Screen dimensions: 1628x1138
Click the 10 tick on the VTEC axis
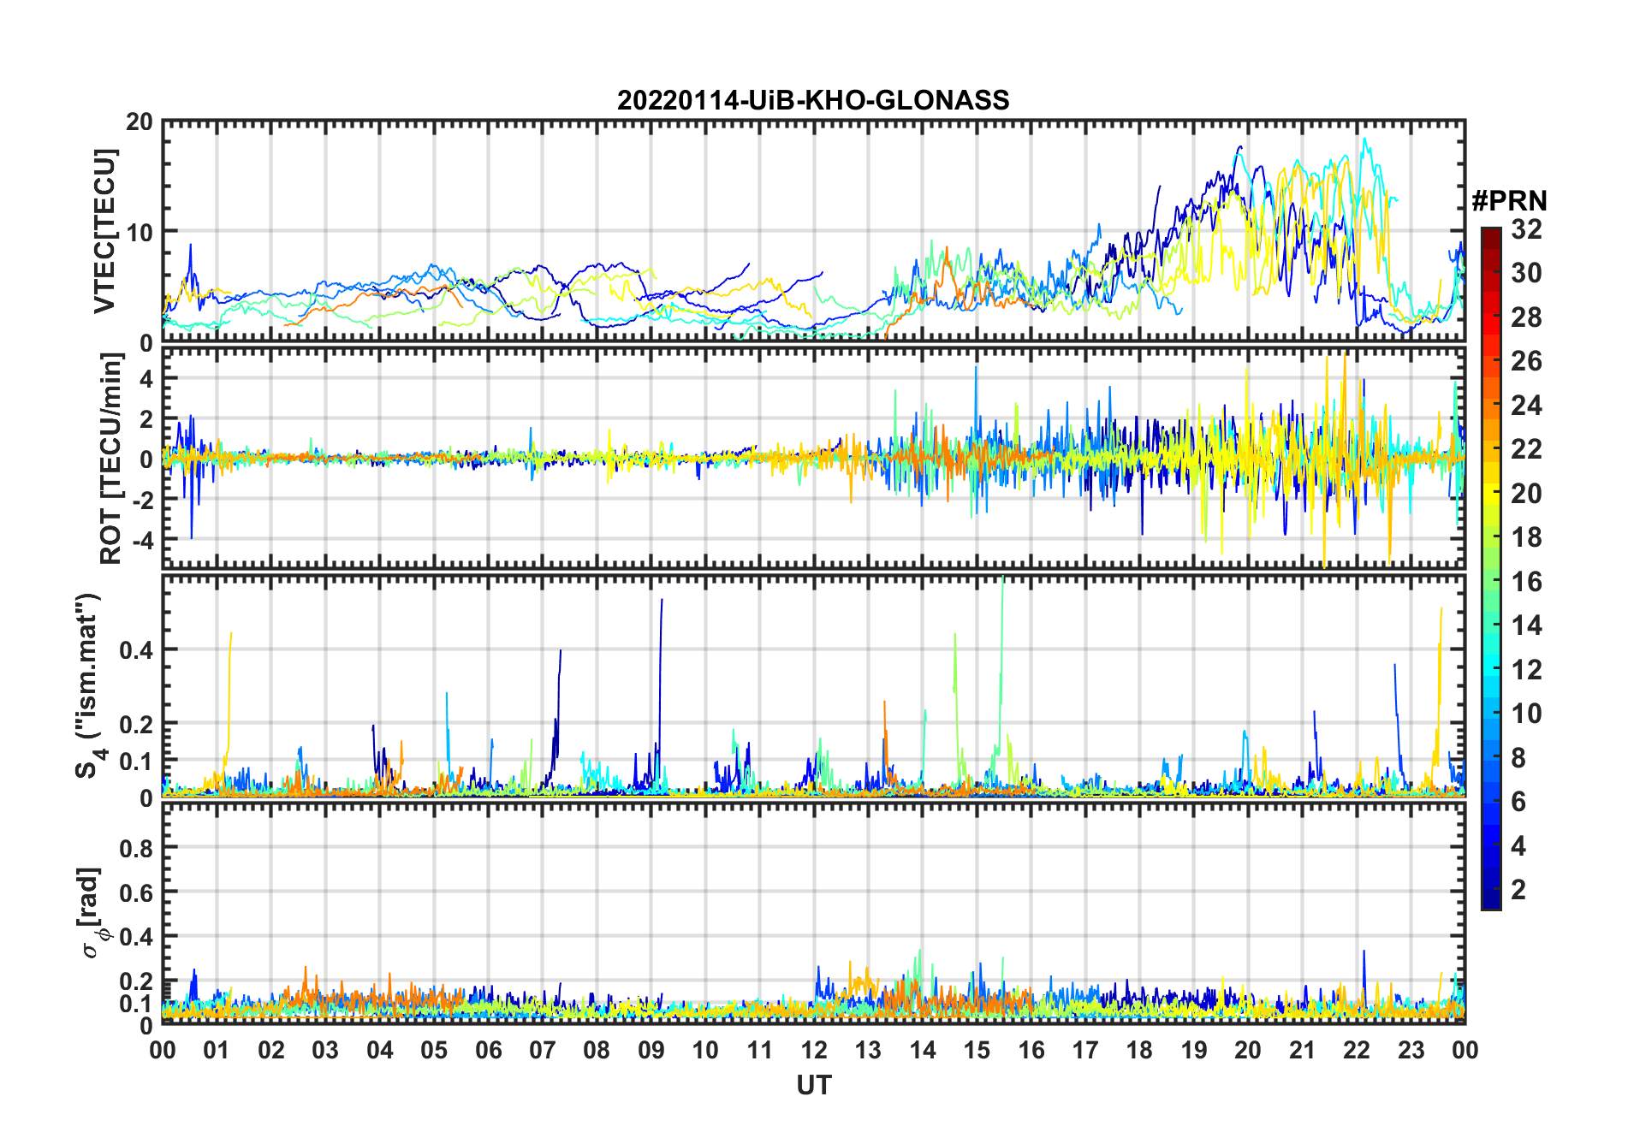point(140,232)
